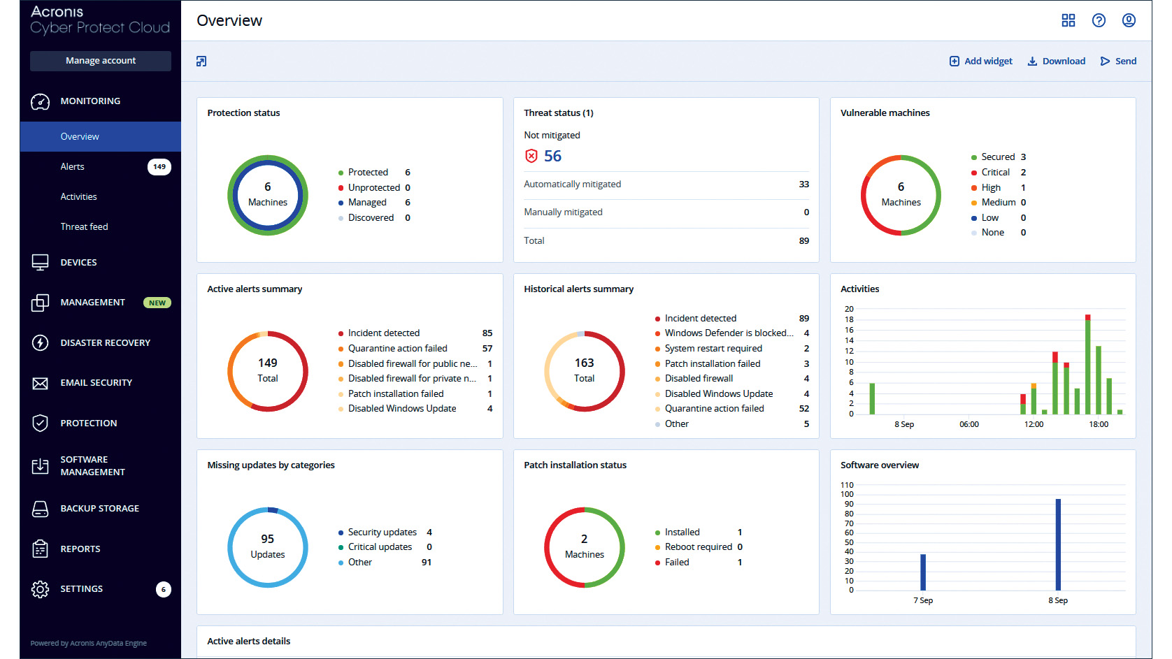Screen dimensions: 1172x659
Task: Expand the Management menu section
Action: pos(92,303)
